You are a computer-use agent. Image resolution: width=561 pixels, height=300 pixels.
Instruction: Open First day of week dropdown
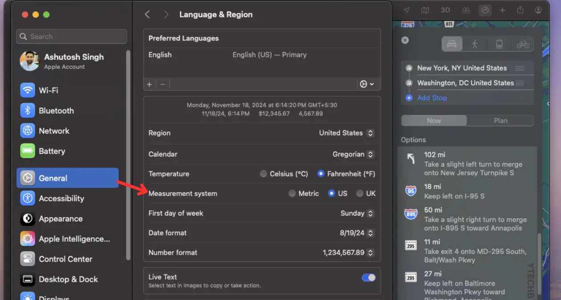pos(357,213)
